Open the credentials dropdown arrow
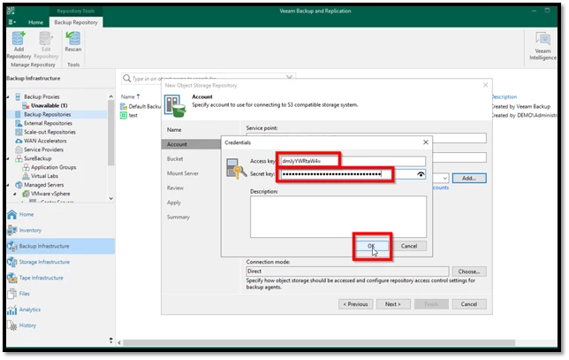 [445, 179]
